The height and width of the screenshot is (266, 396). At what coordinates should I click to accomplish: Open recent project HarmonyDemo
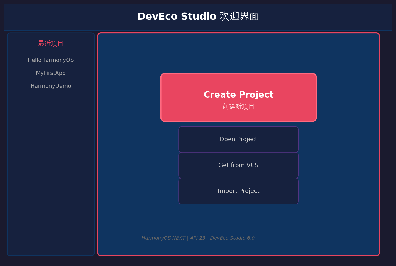[x=51, y=86]
